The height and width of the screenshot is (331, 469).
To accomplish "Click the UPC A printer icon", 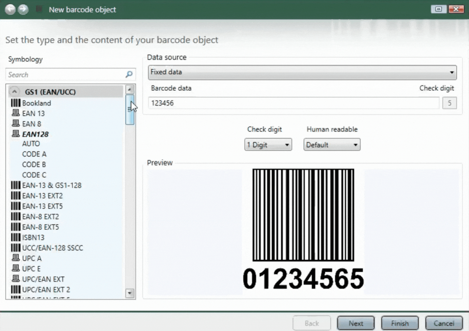I will click(x=16, y=258).
